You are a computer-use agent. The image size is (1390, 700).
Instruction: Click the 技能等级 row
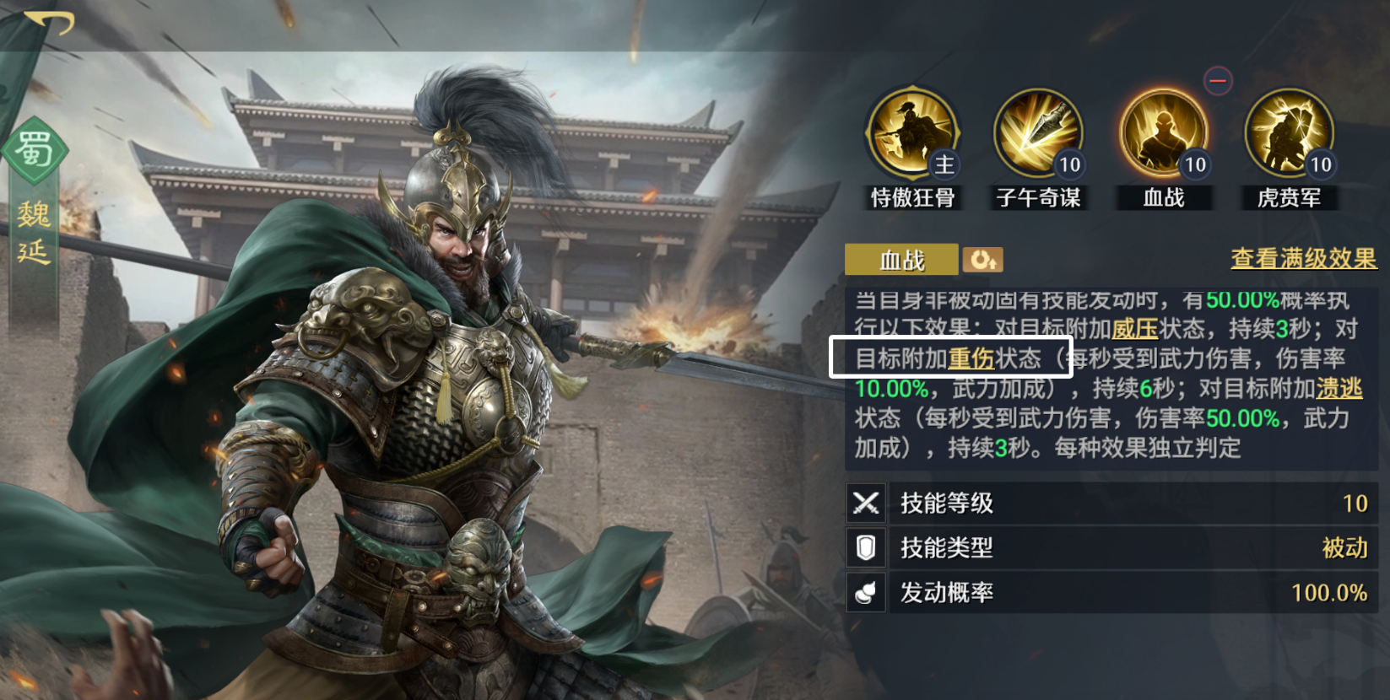tap(1112, 503)
